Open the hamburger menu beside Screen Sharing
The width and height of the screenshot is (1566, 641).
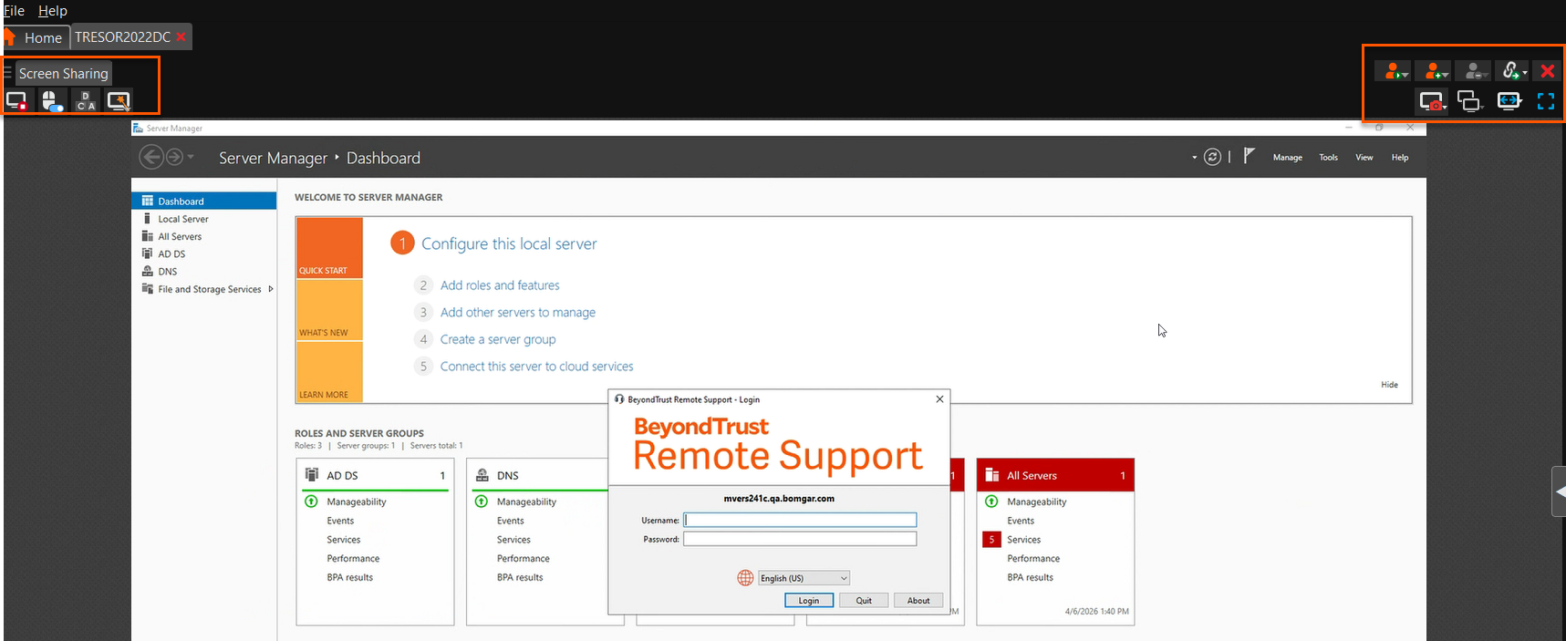[7, 73]
